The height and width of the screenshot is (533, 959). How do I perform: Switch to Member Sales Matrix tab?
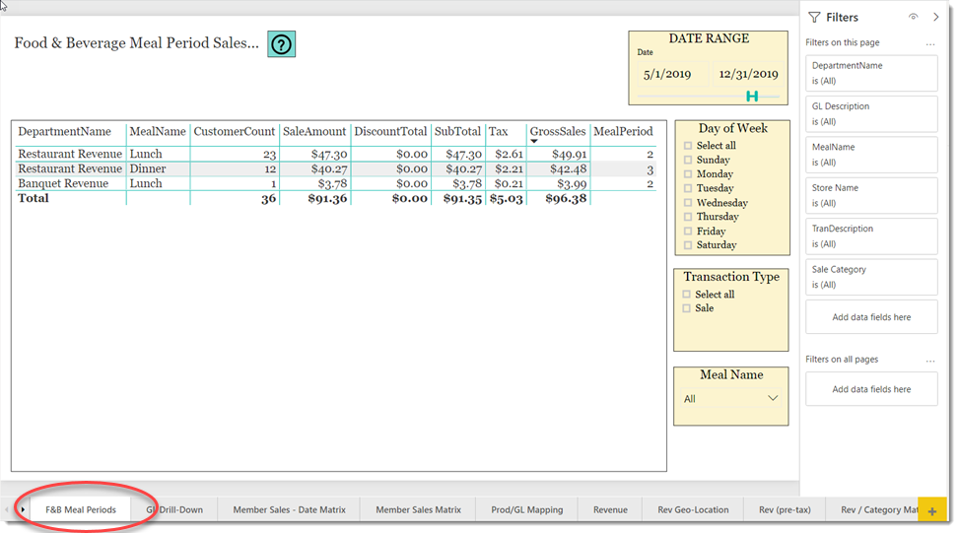418,510
